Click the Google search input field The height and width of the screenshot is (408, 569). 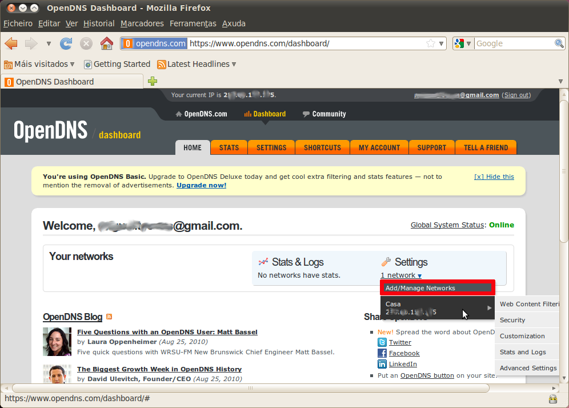515,43
